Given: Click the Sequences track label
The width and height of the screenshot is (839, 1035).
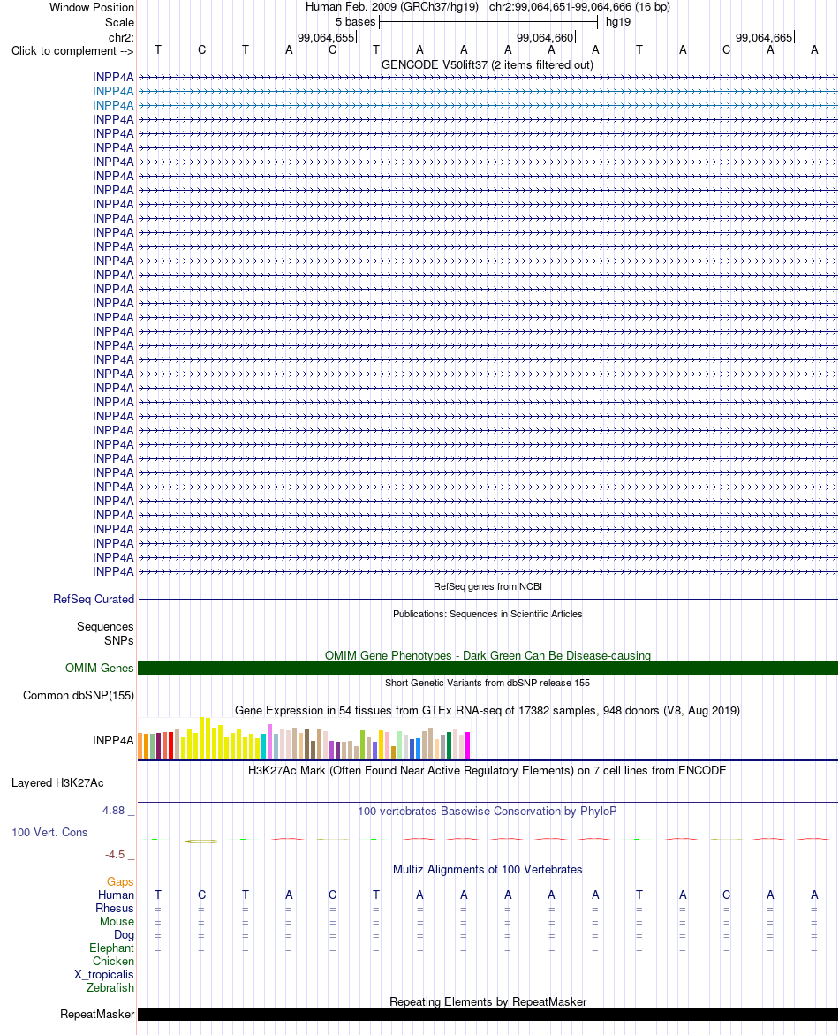Looking at the screenshot, I should point(105,626).
